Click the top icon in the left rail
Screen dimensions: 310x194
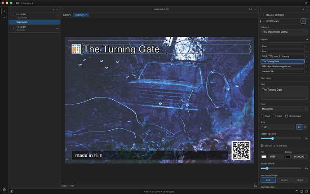click(4, 11)
